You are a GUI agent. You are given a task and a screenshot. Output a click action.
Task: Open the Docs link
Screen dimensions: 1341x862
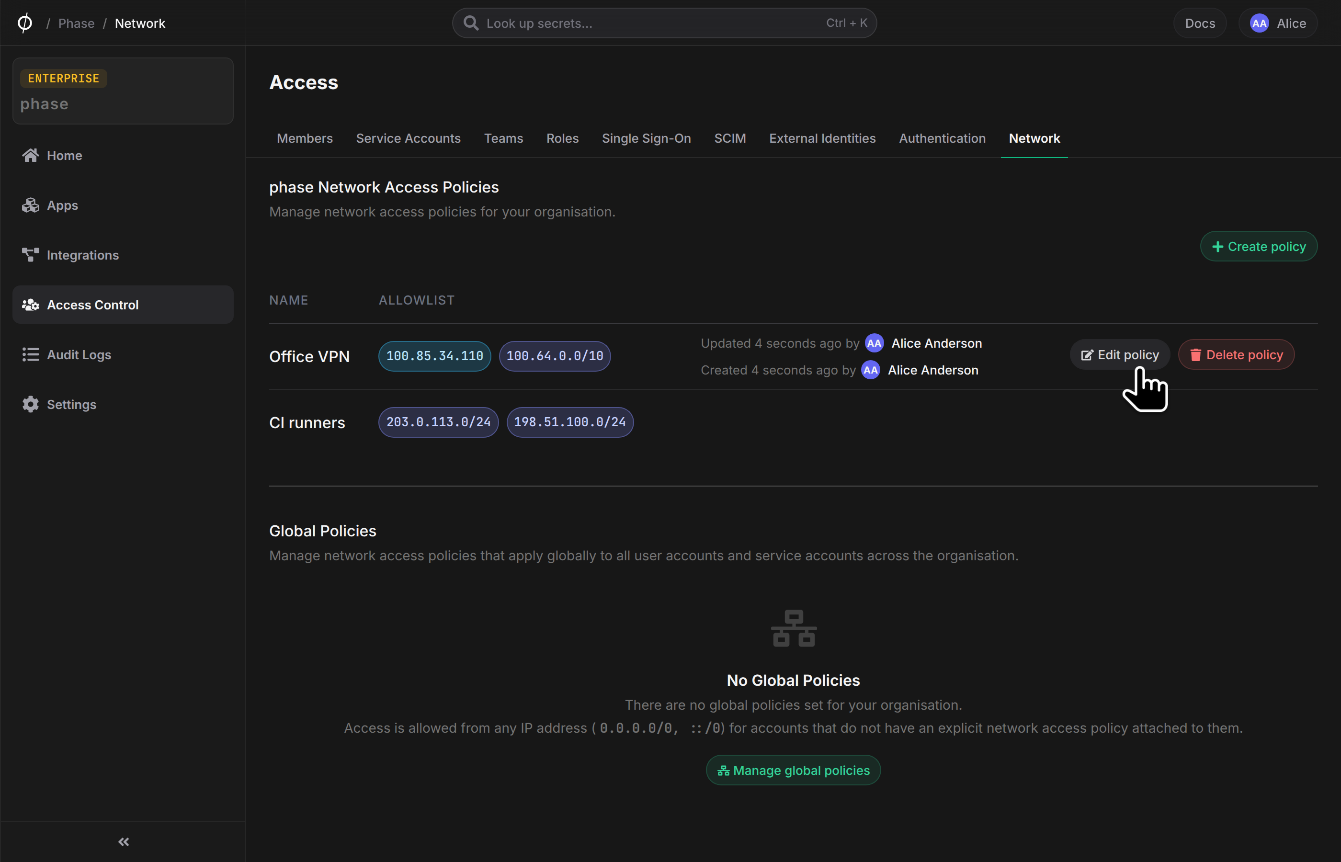[1199, 23]
